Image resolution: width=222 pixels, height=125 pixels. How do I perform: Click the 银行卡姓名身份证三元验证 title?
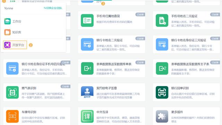(x=189, y=40)
